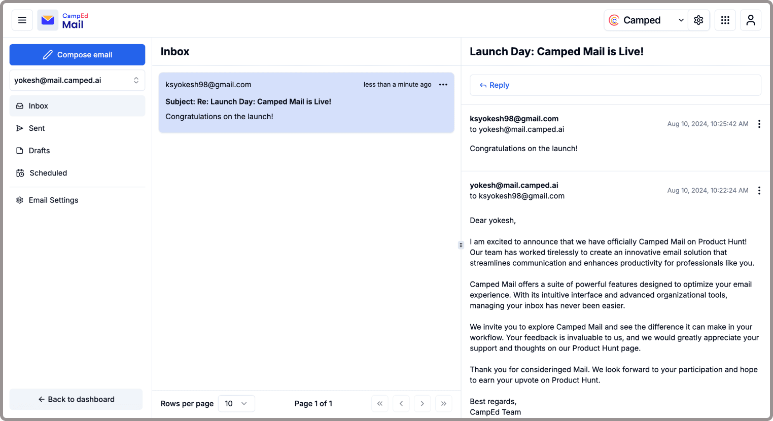Open the user profile menu
This screenshot has width=773, height=421.
[751, 20]
